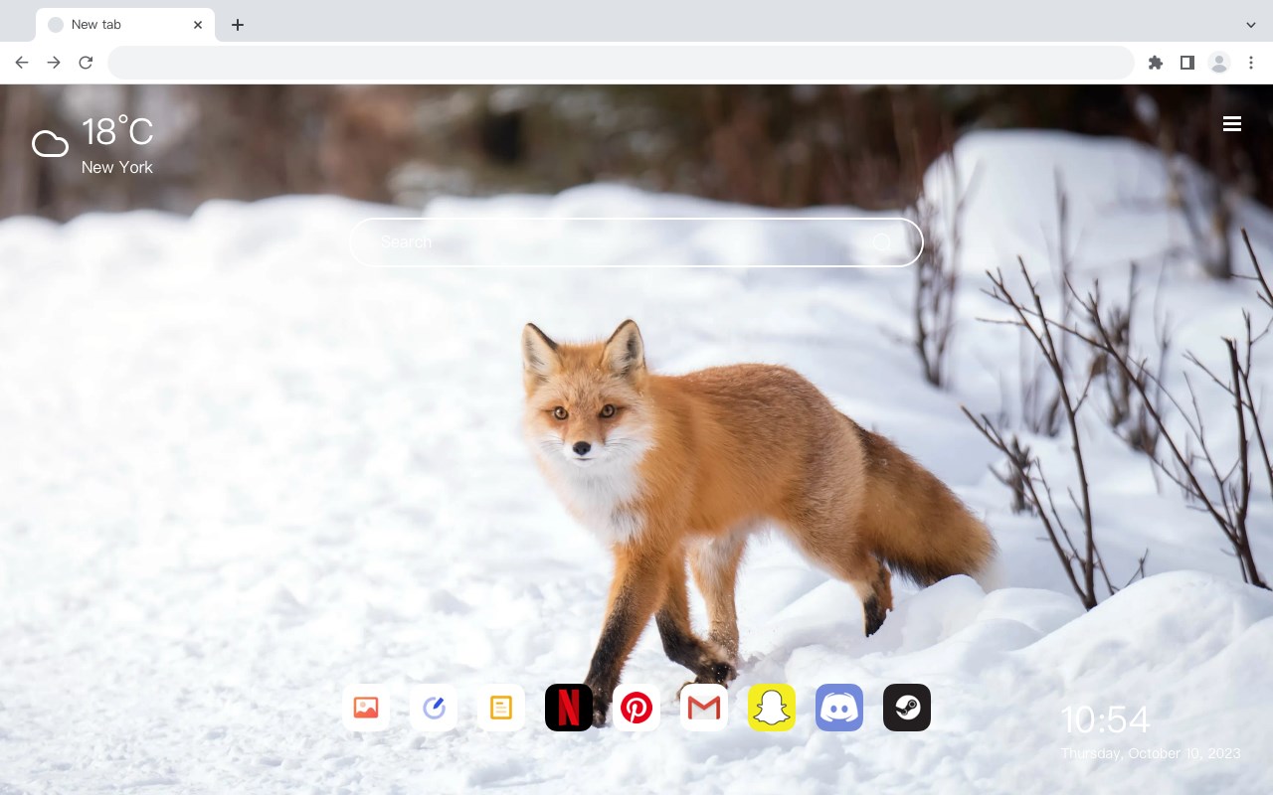Expand the tab search dropdown
Screen dimensions: 1273x795
(1251, 25)
